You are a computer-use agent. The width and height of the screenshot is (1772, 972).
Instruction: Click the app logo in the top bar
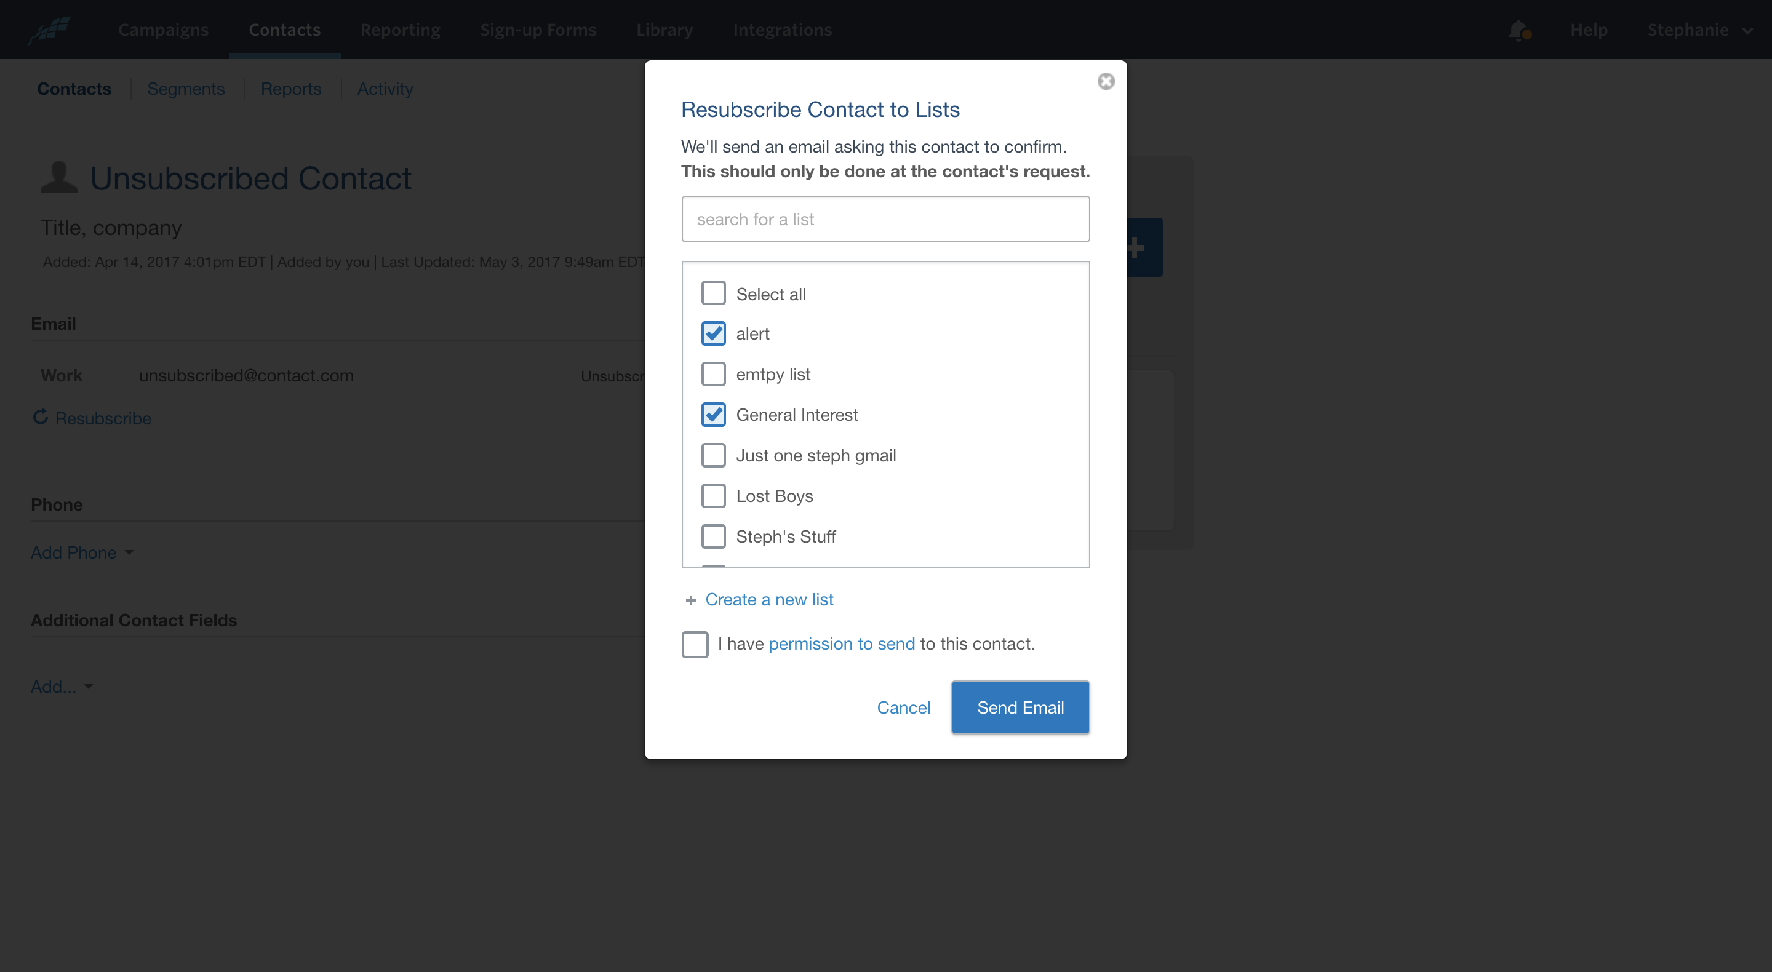coord(49,30)
